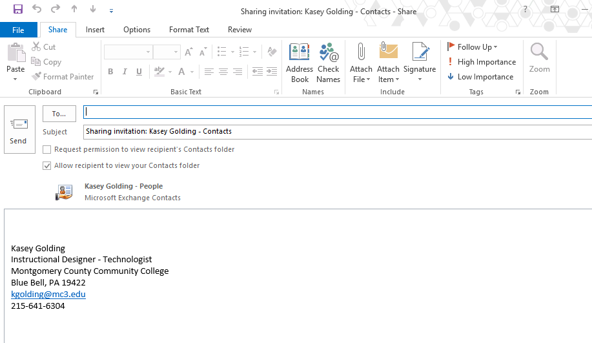Activate the Format Painter

tap(63, 77)
